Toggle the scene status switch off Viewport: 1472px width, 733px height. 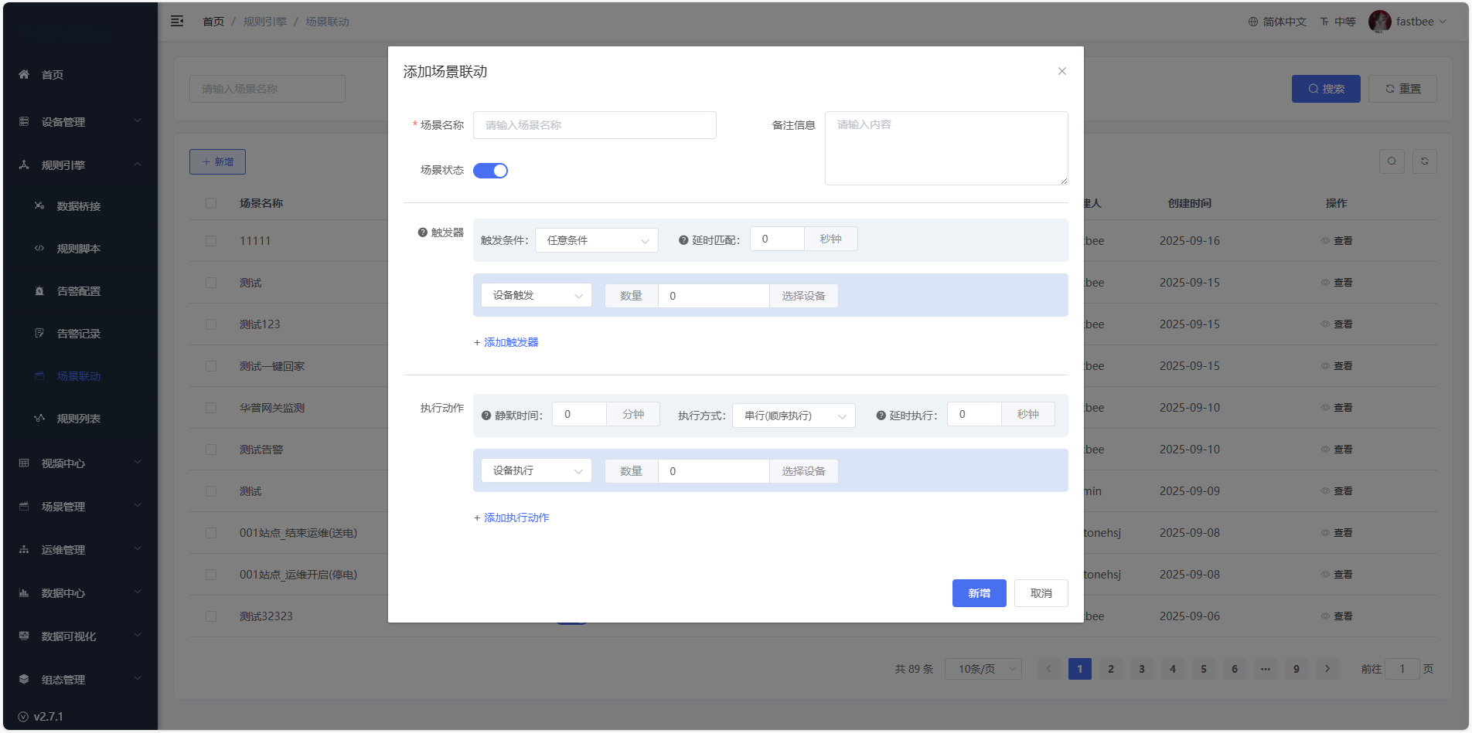(490, 171)
